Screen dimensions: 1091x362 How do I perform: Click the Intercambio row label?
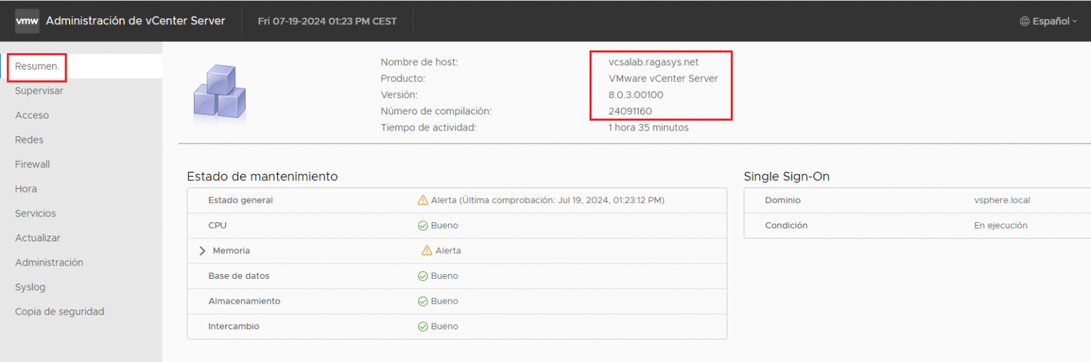click(234, 327)
